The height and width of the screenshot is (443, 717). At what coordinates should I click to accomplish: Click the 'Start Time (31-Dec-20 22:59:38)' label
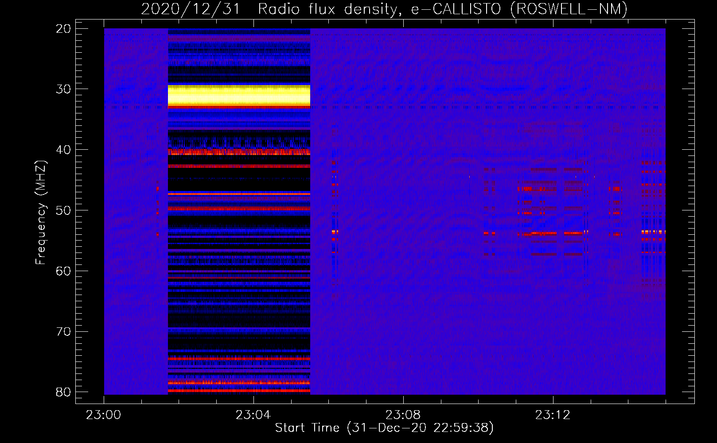[x=384, y=428]
